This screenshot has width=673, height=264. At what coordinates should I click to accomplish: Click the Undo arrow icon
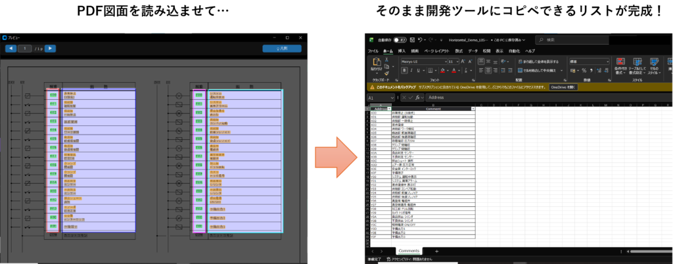pos(421,39)
